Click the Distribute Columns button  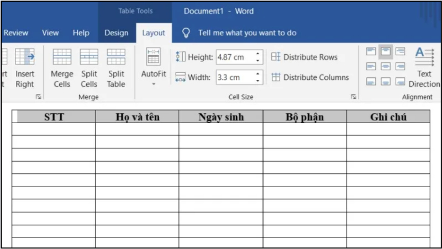(310, 77)
